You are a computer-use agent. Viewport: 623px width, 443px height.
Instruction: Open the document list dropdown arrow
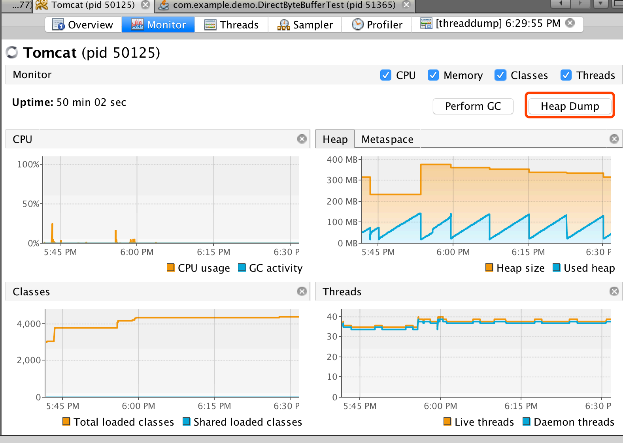tap(600, 4)
